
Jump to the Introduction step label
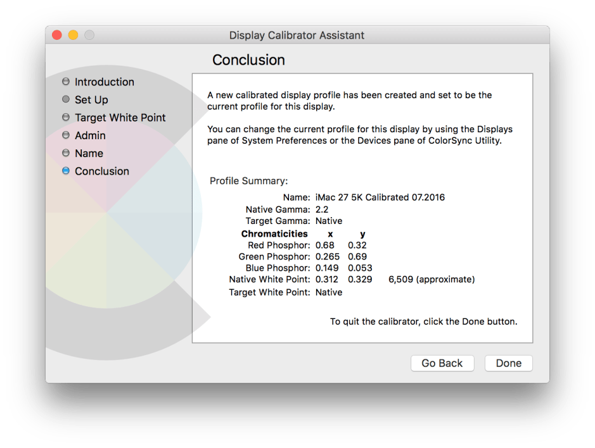104,82
